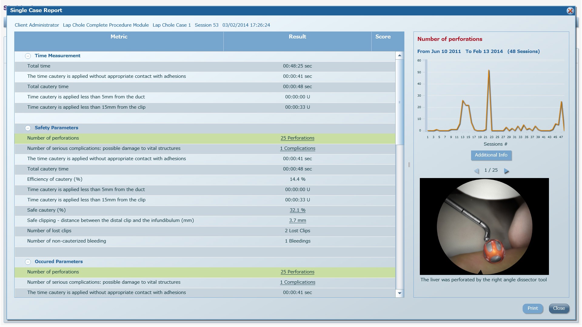The height and width of the screenshot is (327, 582).
Task: Click the Score column header
Action: click(x=383, y=37)
